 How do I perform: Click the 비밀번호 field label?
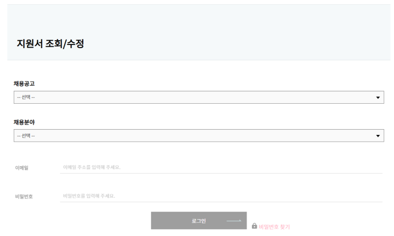click(24, 196)
